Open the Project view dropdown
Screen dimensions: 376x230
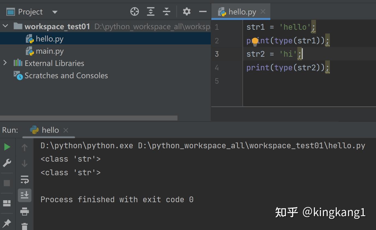55,12
